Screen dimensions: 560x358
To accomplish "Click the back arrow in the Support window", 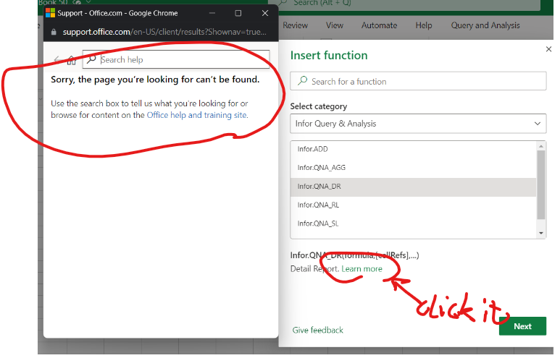I will pos(57,60).
